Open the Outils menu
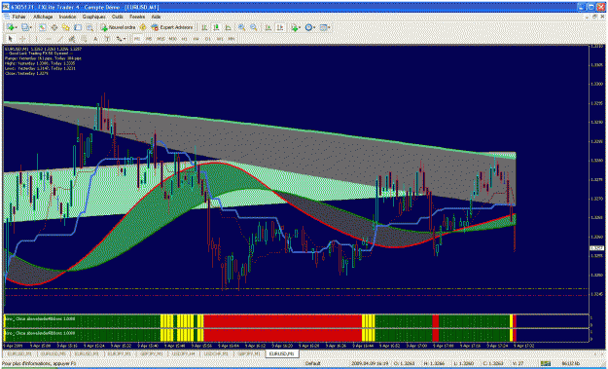This screenshot has height=369, width=608. click(118, 17)
